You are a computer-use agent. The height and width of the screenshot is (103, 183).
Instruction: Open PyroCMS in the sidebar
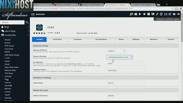point(8,86)
